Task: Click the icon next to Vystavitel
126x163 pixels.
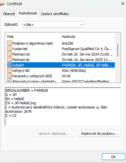Action: tap(9, 49)
